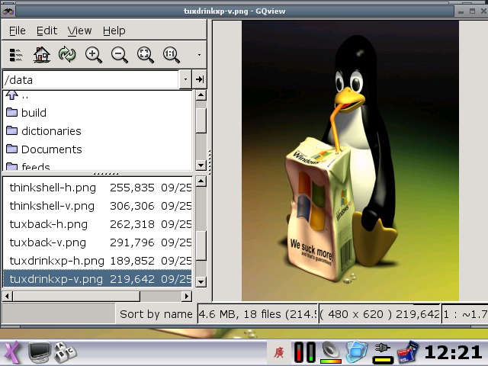Open the Edit menu

[x=47, y=30]
